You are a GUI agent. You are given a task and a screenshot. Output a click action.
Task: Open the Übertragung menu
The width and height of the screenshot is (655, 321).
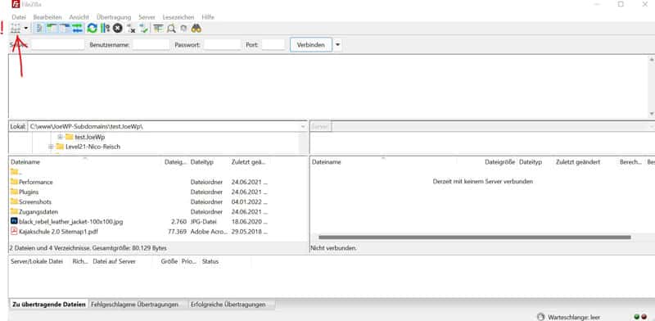point(114,17)
